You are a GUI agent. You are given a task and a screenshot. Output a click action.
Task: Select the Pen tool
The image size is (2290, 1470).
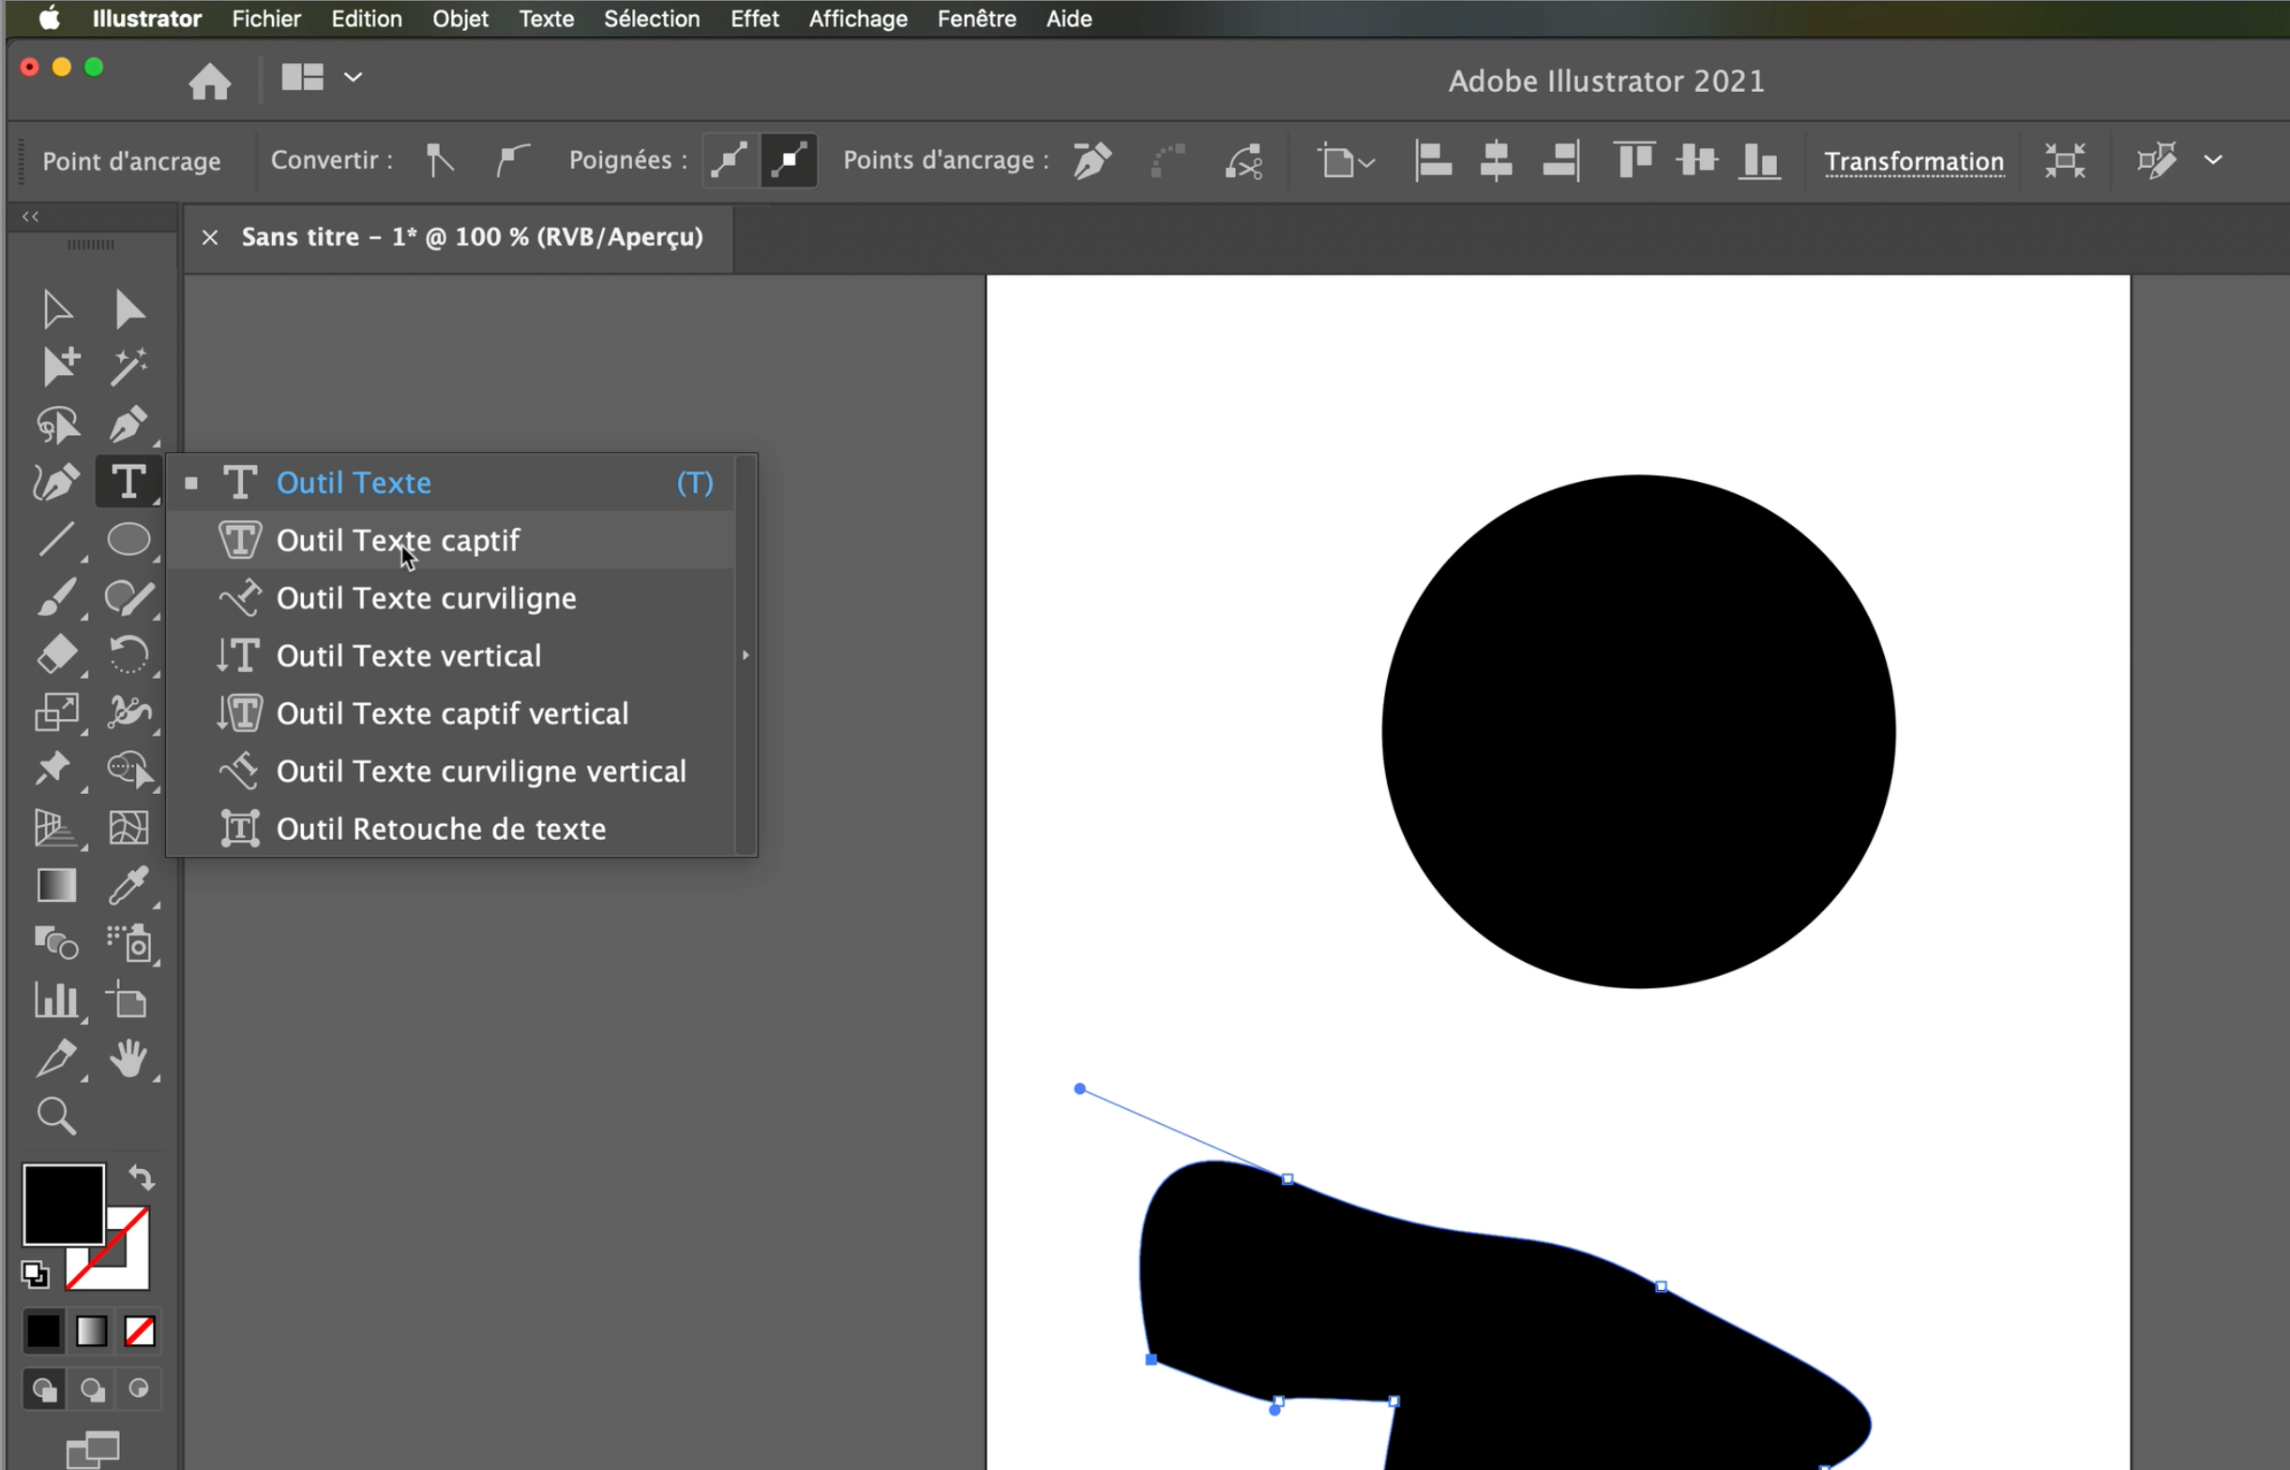pos(128,425)
